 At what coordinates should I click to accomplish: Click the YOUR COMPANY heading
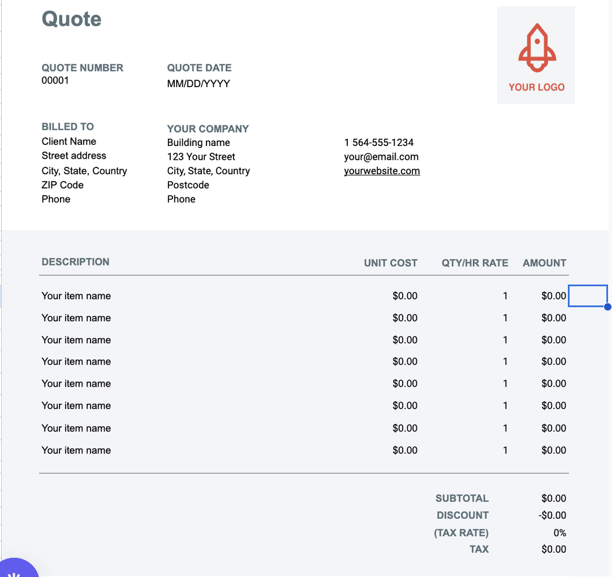pyautogui.click(x=208, y=129)
